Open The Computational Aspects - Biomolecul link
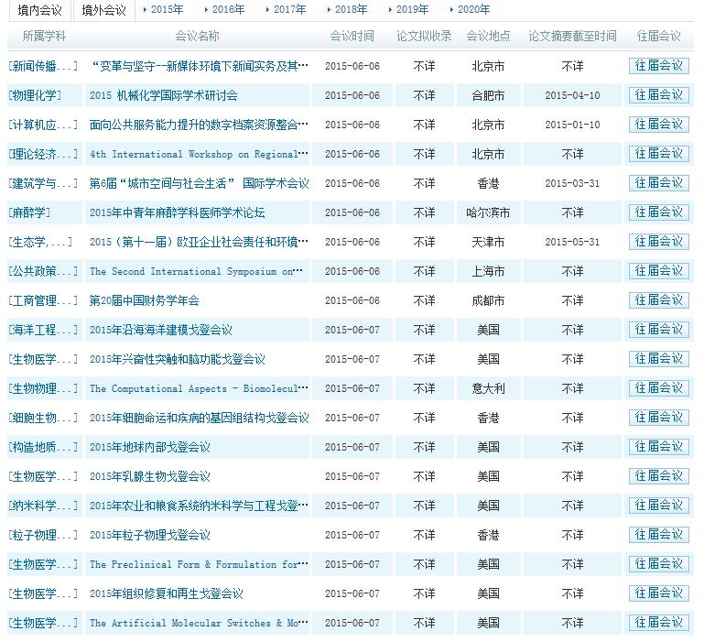The height and width of the screenshot is (642, 704). pyautogui.click(x=199, y=388)
